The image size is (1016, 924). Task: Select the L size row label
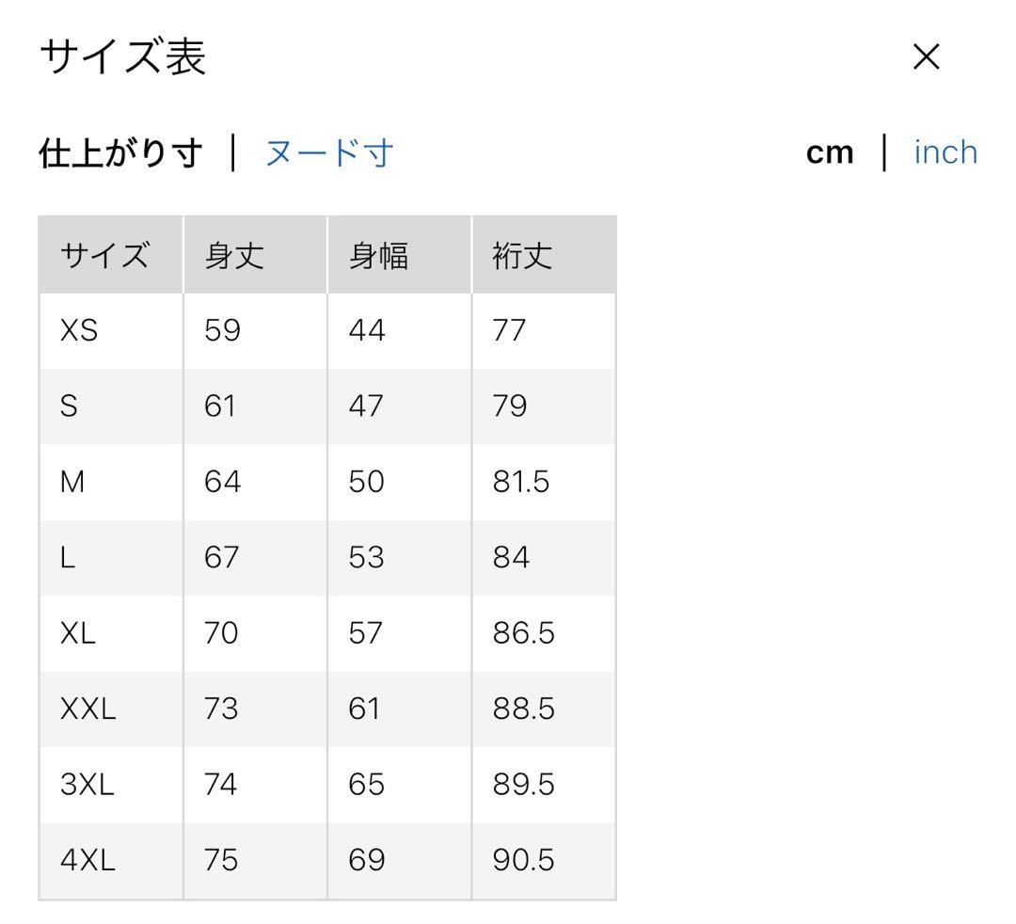click(67, 558)
